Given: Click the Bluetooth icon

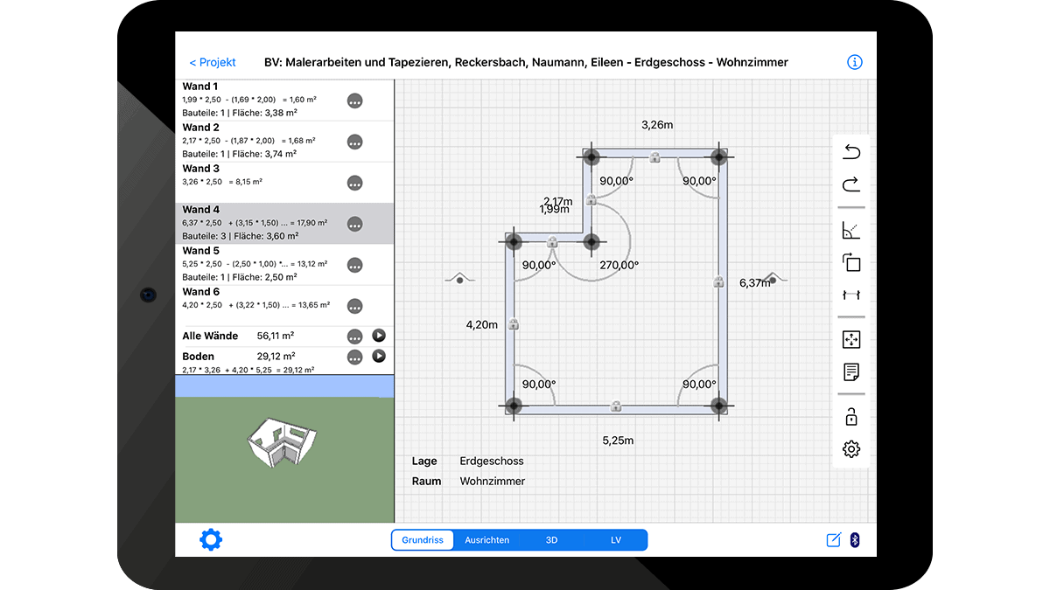Looking at the screenshot, I should (857, 540).
